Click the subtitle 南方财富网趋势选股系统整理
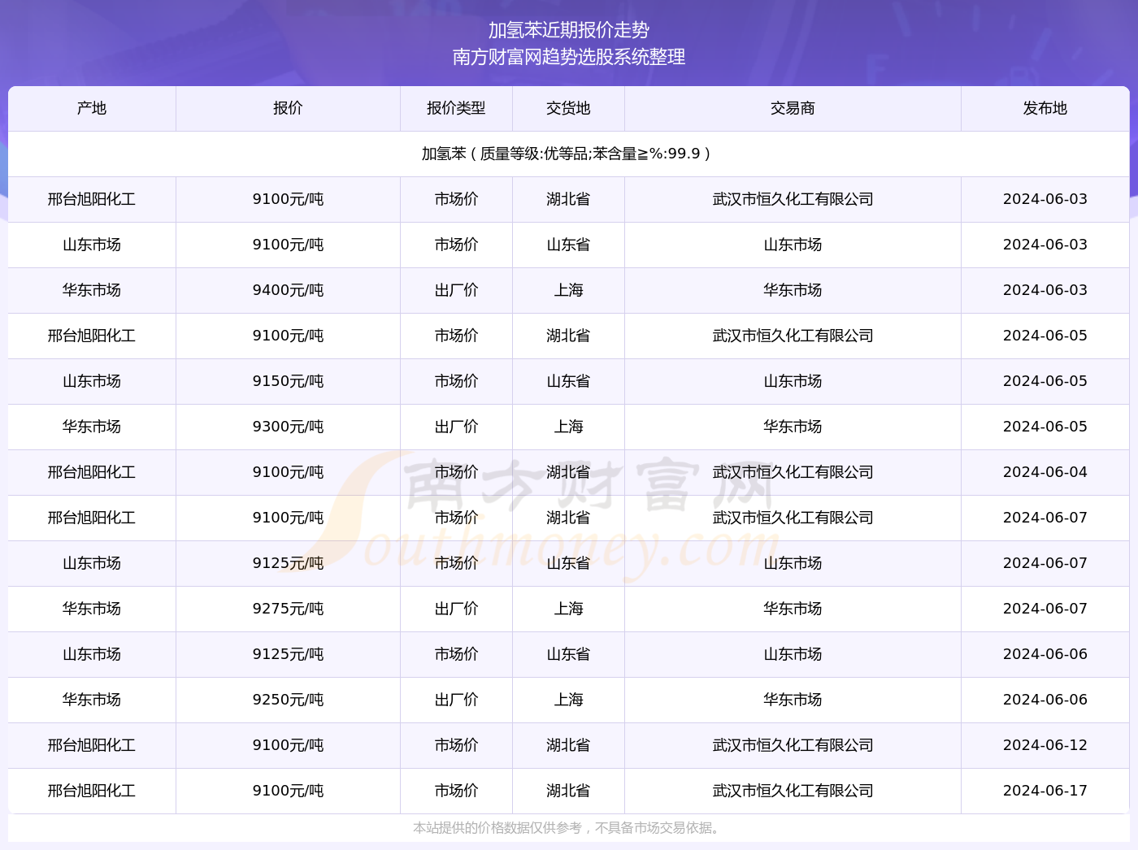 (569, 57)
